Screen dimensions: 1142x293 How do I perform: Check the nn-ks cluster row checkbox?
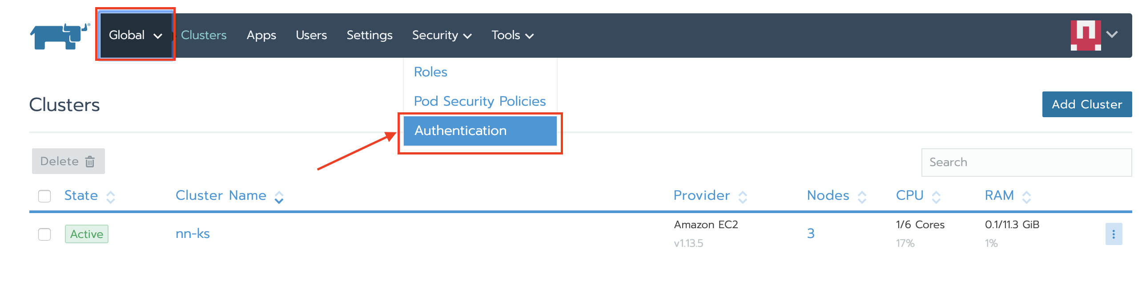[44, 234]
